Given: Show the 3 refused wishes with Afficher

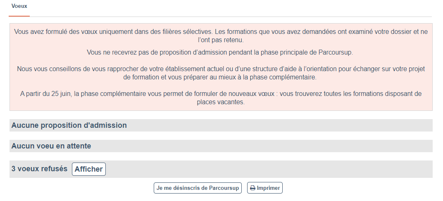Looking at the screenshot, I should (88, 169).
